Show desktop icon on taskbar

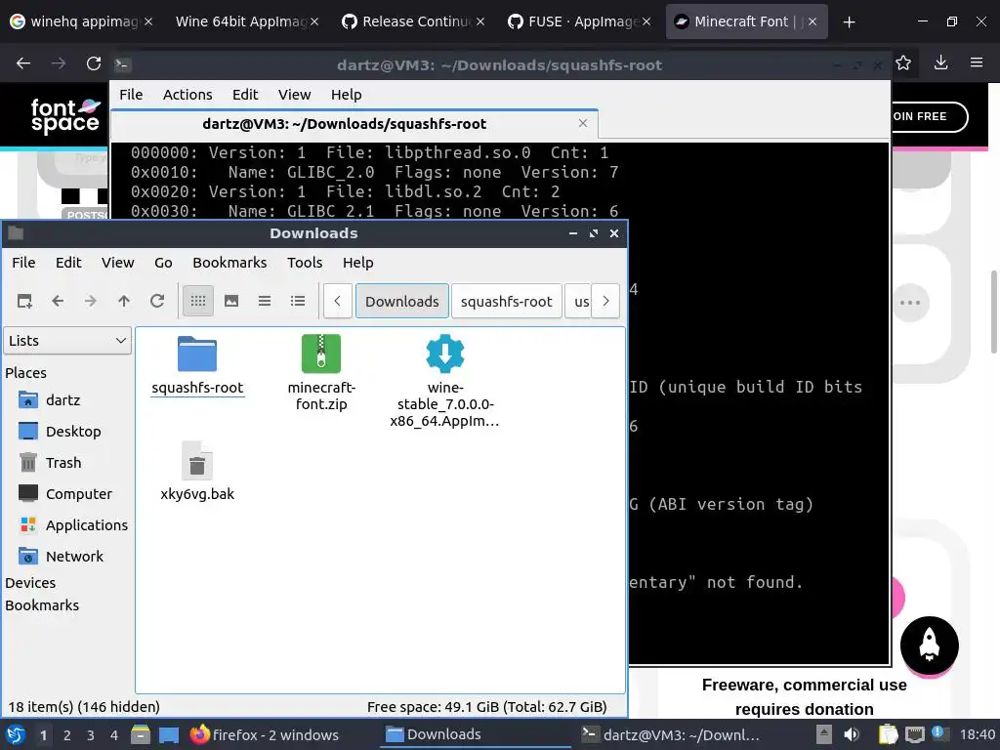click(x=169, y=735)
